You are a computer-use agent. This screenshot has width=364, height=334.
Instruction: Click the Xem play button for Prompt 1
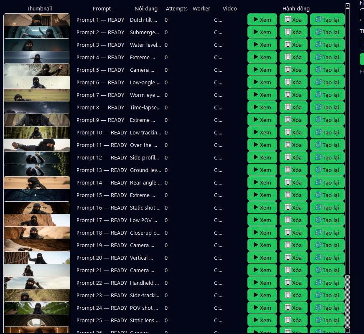click(262, 20)
